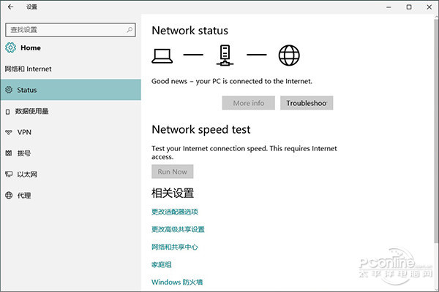Click the search magnifier icon
The width and height of the screenshot is (439, 292).
tap(130, 30)
